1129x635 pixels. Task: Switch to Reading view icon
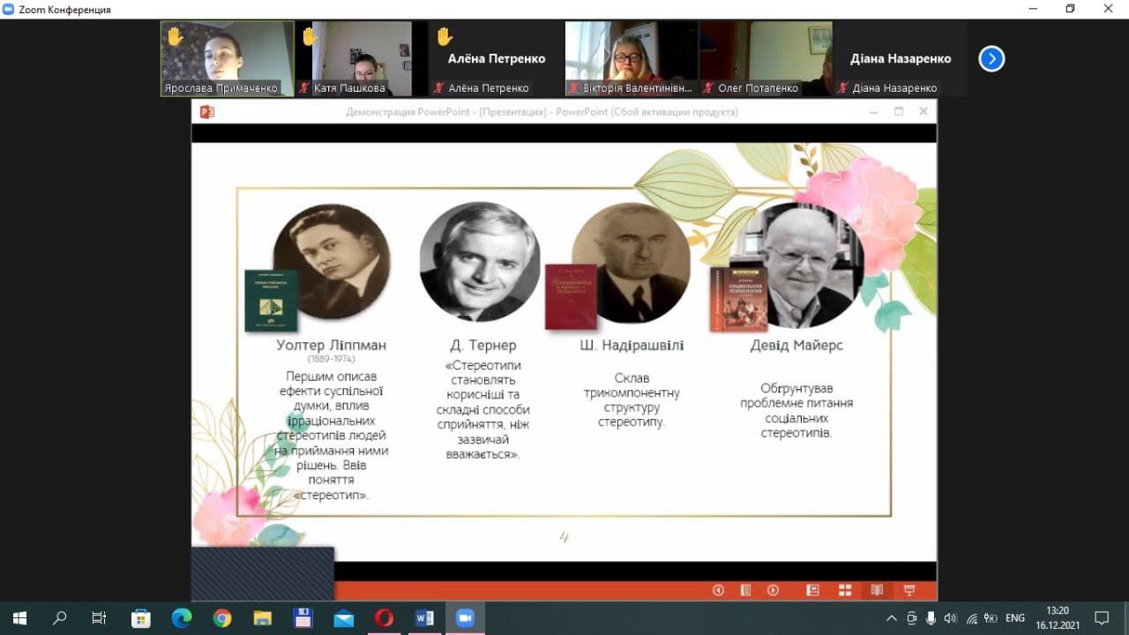click(877, 591)
